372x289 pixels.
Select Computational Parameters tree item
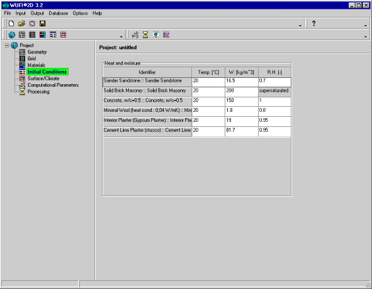[53, 85]
